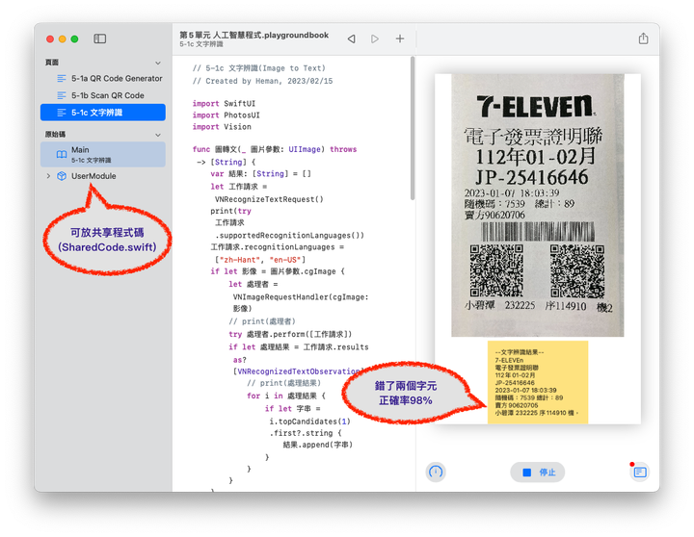Open page 5-1b Scan QR Code

[107, 95]
